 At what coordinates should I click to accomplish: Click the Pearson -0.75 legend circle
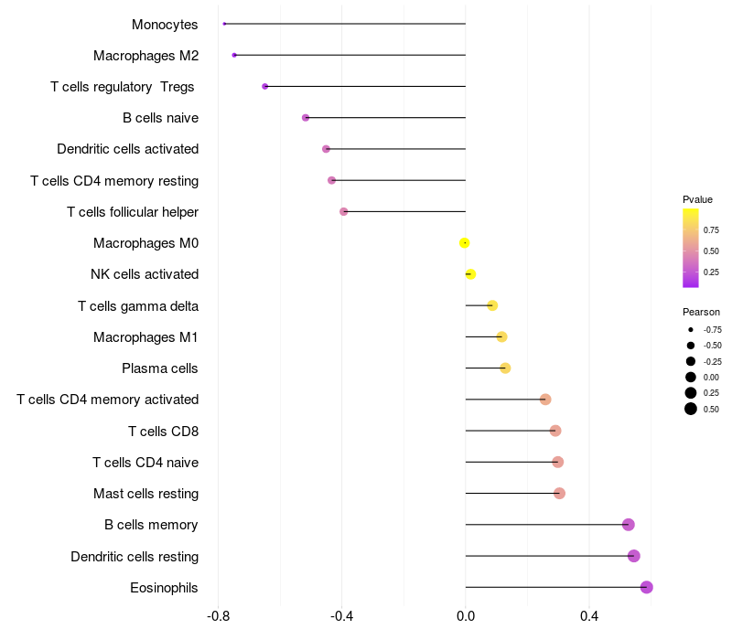(x=691, y=330)
